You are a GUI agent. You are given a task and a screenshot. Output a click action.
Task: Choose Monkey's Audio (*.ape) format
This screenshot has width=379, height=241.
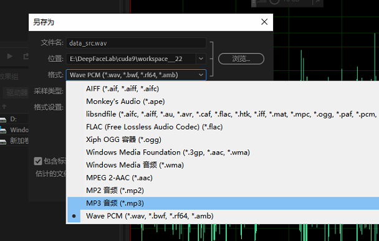point(223,102)
